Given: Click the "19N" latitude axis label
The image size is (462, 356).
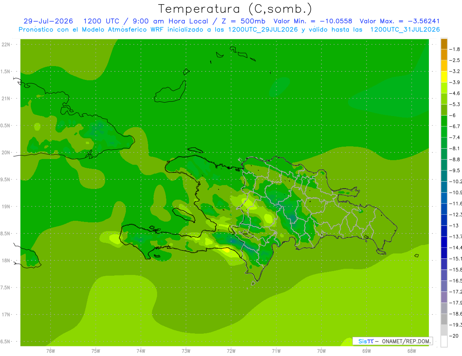Looking at the screenshot, I should click(6, 207).
